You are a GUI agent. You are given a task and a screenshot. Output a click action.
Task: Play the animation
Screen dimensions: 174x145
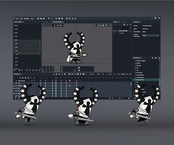pos(78,74)
